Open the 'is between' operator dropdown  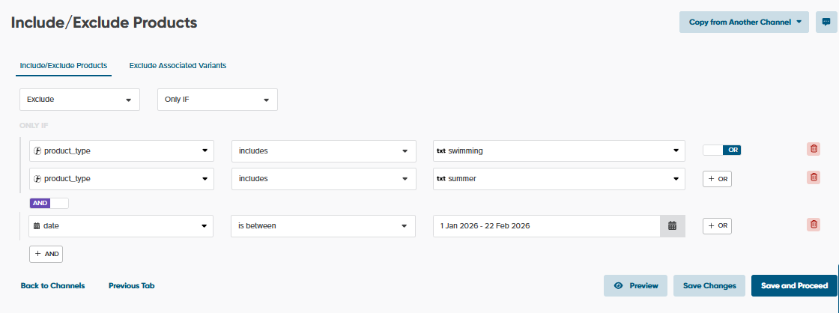tap(323, 225)
